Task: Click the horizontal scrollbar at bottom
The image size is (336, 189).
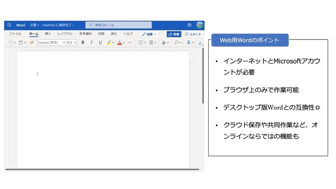Action: [x=102, y=169]
